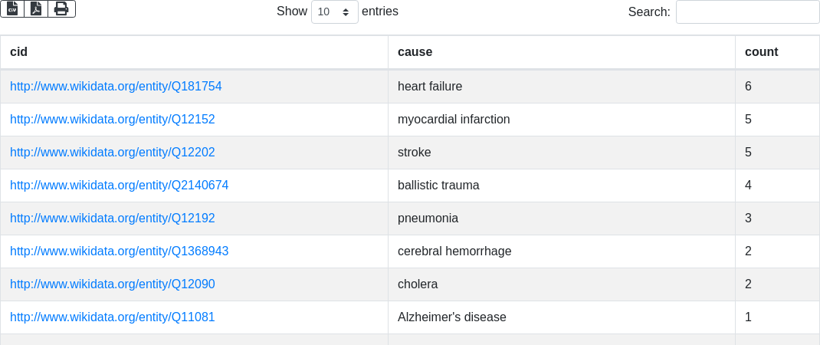This screenshot has width=820, height=345.
Task: Open the Q12090 wikidata link
Action: click(112, 284)
